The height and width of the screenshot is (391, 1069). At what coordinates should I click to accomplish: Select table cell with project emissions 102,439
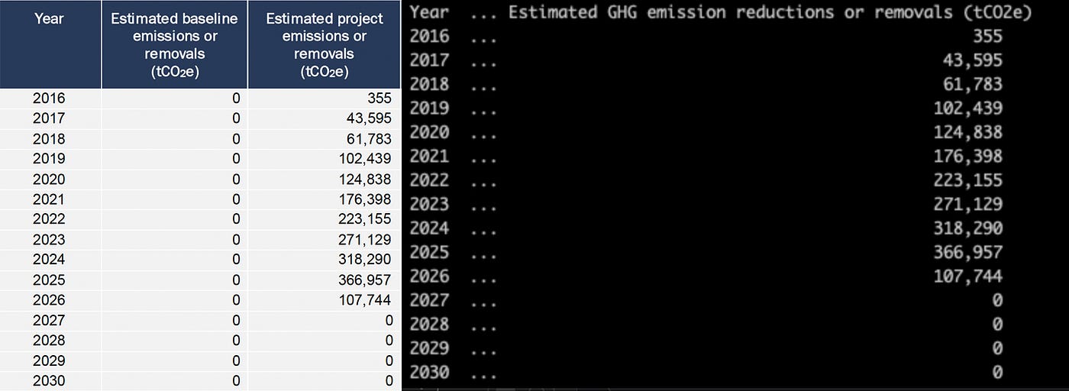point(365,159)
